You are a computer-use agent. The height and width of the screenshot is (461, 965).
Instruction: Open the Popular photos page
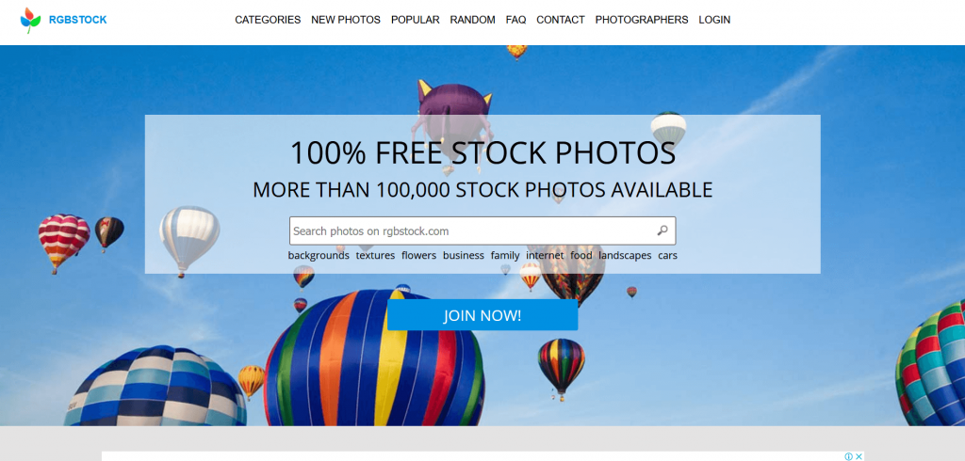coord(416,20)
